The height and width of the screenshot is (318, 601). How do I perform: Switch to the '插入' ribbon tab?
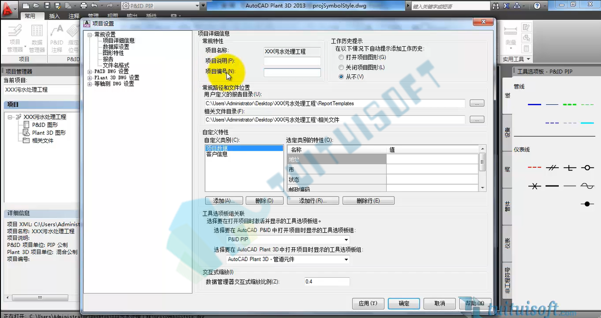(x=55, y=16)
